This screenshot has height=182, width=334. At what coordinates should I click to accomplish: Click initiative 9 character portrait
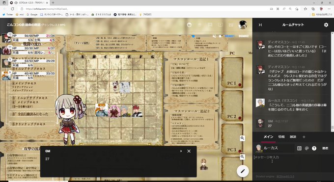click(x=6, y=63)
